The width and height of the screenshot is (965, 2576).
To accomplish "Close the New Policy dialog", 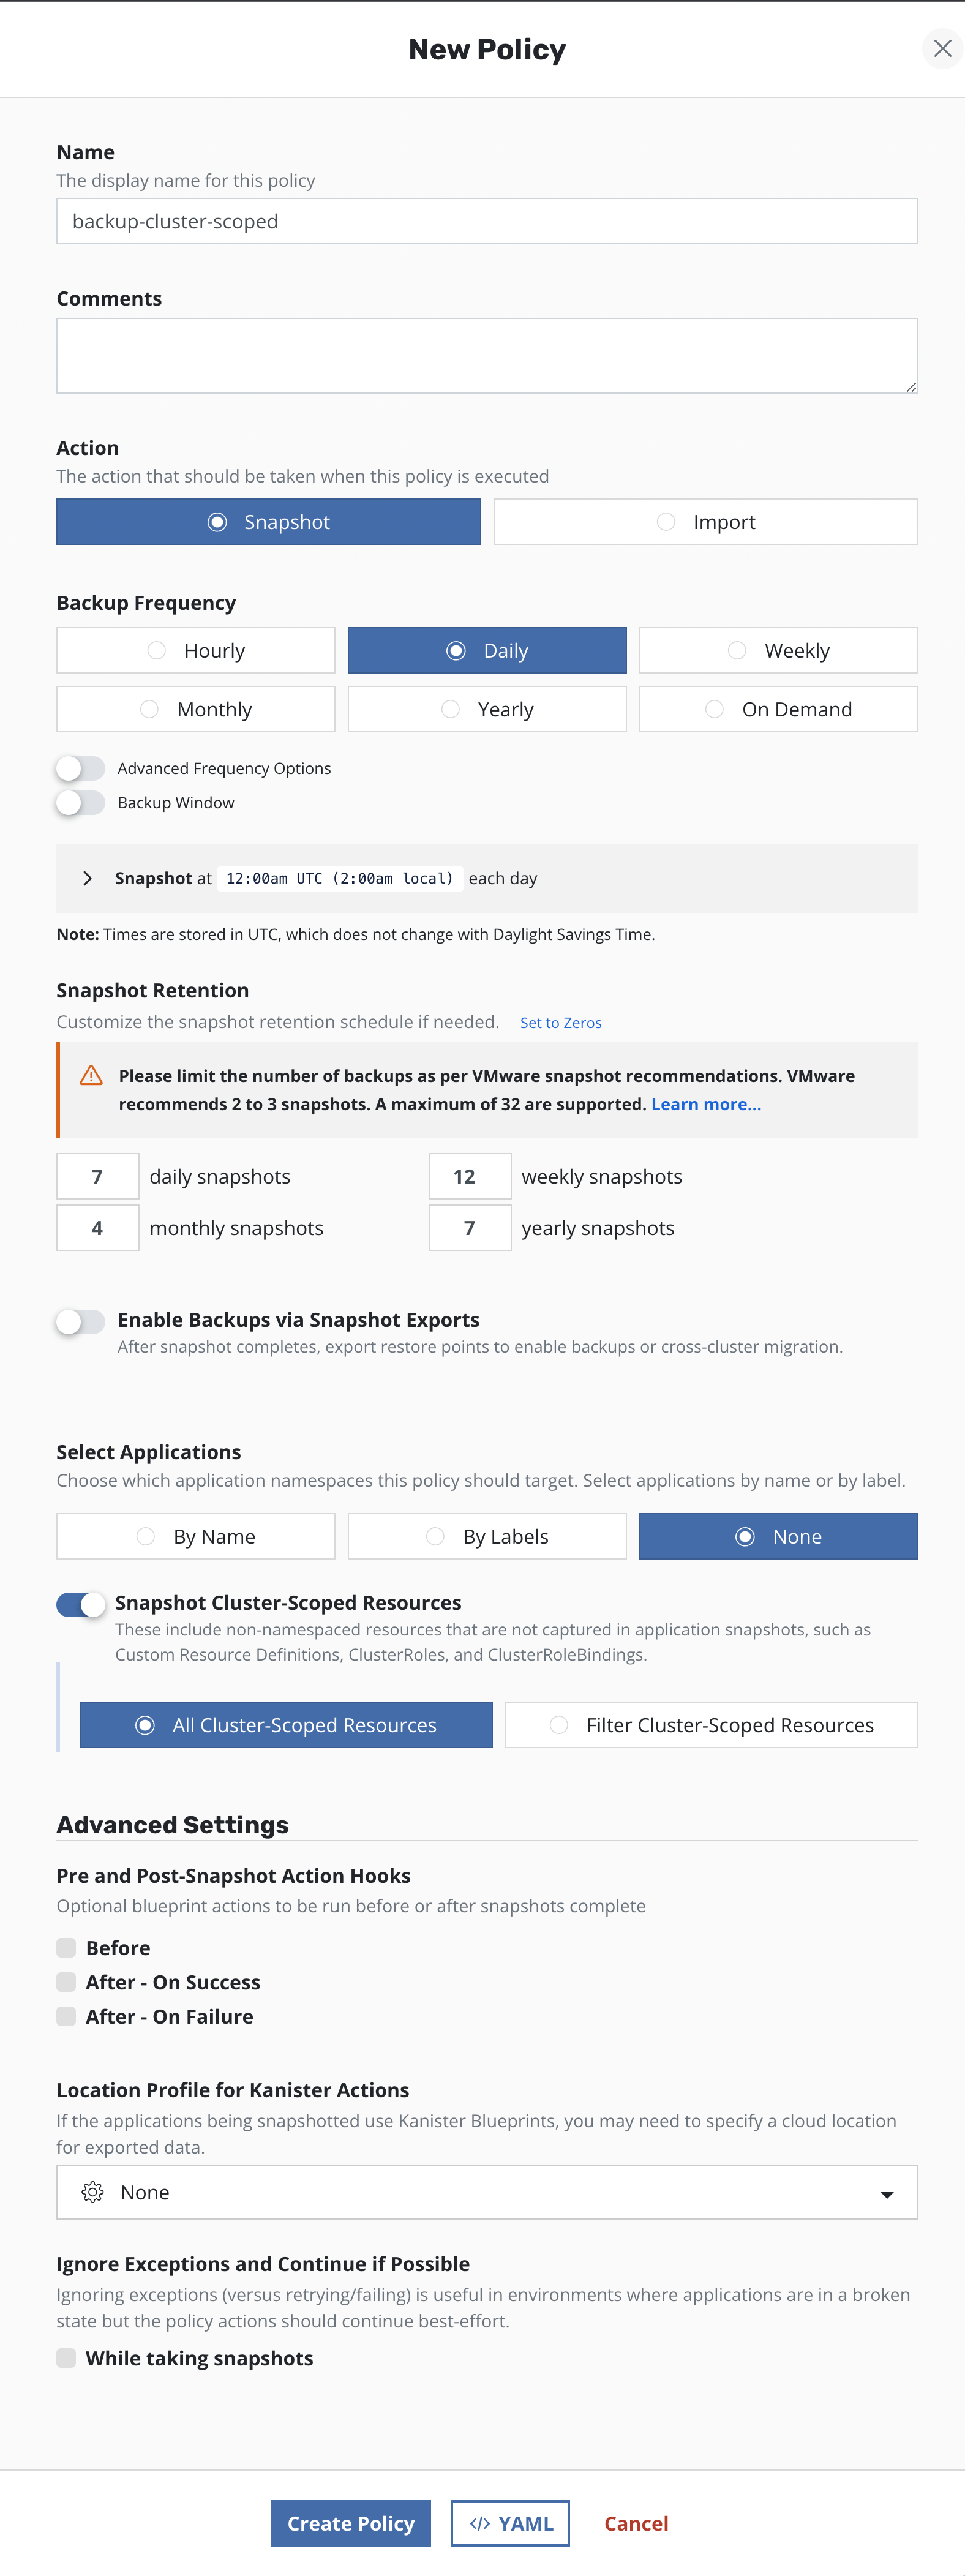I will 941,48.
